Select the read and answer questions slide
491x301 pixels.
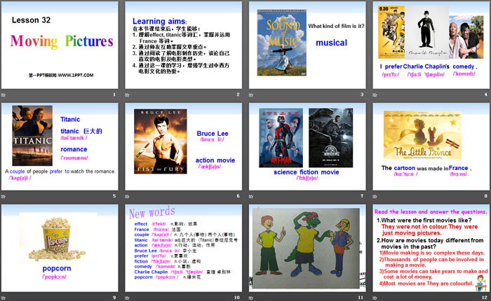click(x=429, y=247)
